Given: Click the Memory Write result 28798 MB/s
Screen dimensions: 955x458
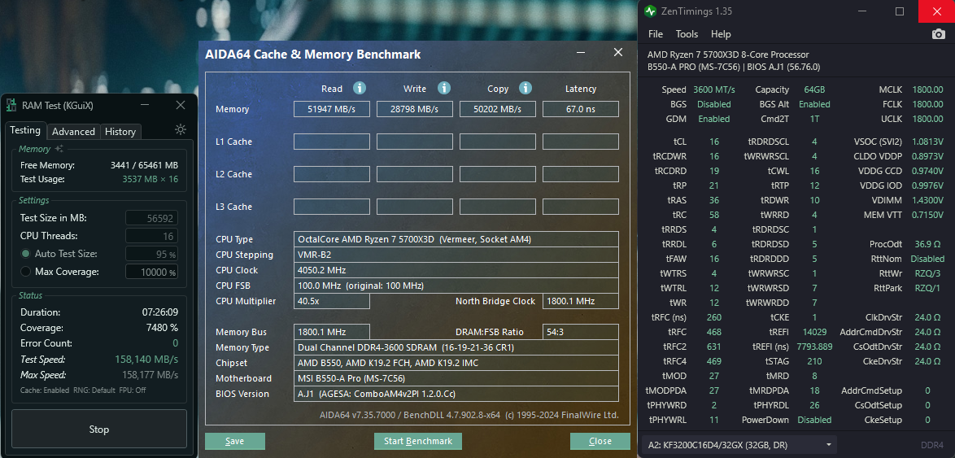Looking at the screenshot, I should click(x=415, y=109).
